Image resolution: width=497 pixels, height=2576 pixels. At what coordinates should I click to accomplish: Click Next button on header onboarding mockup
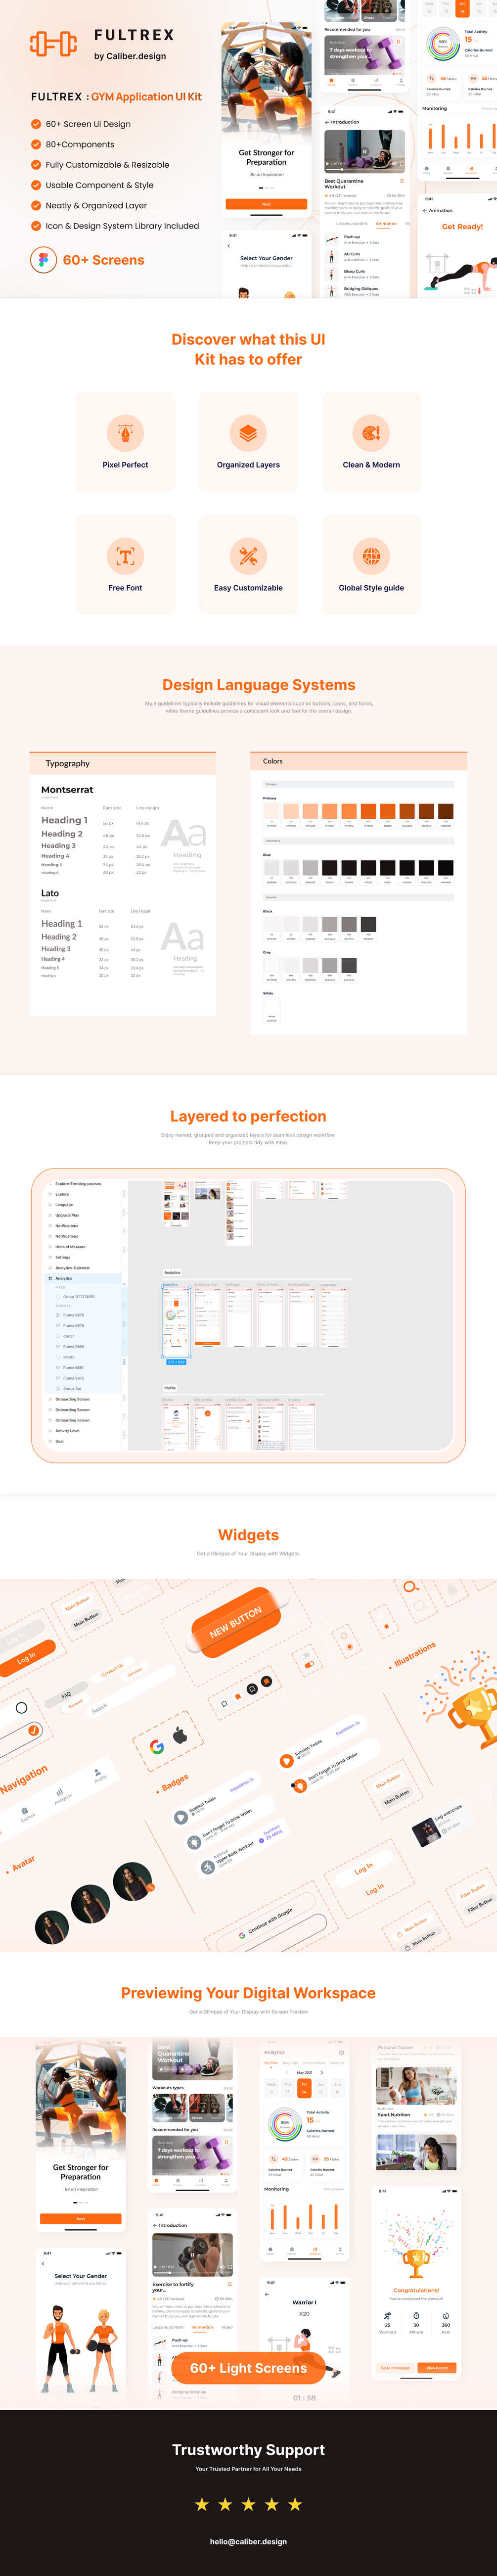(266, 204)
